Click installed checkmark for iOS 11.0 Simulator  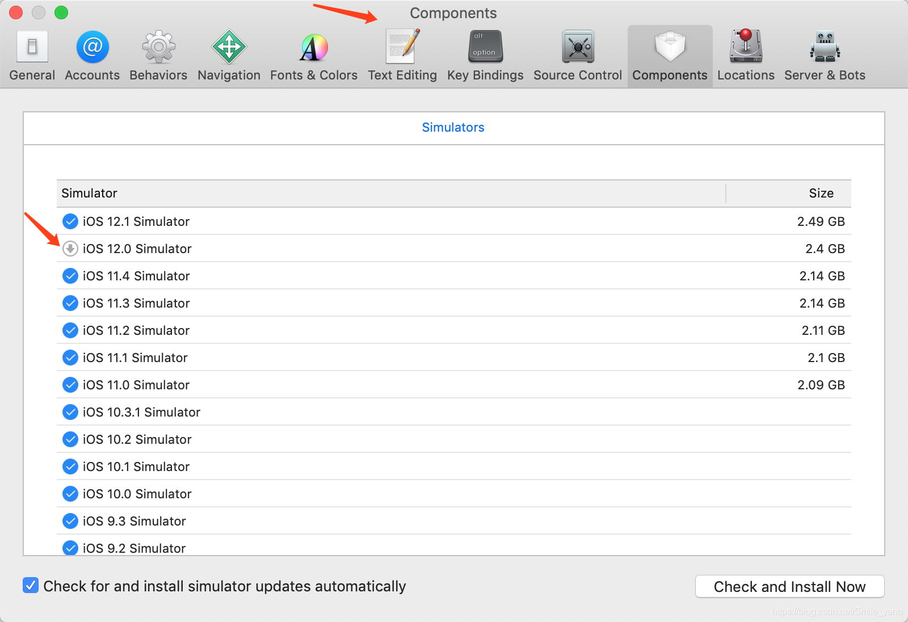tap(70, 385)
